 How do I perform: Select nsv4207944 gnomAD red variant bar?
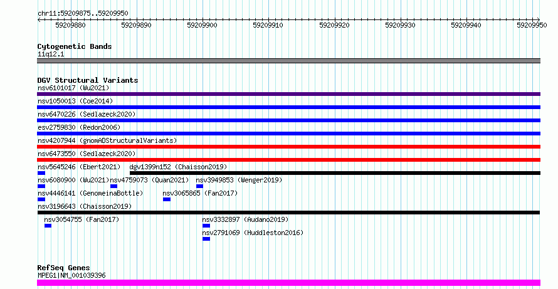click(x=288, y=147)
